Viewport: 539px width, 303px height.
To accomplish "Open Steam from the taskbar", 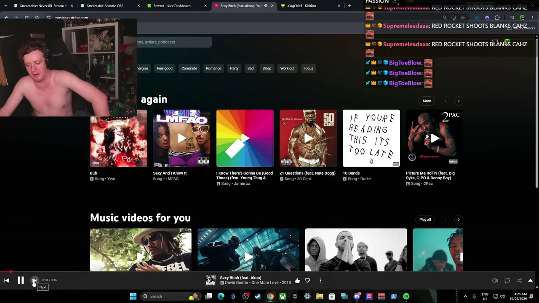I will click(x=258, y=296).
